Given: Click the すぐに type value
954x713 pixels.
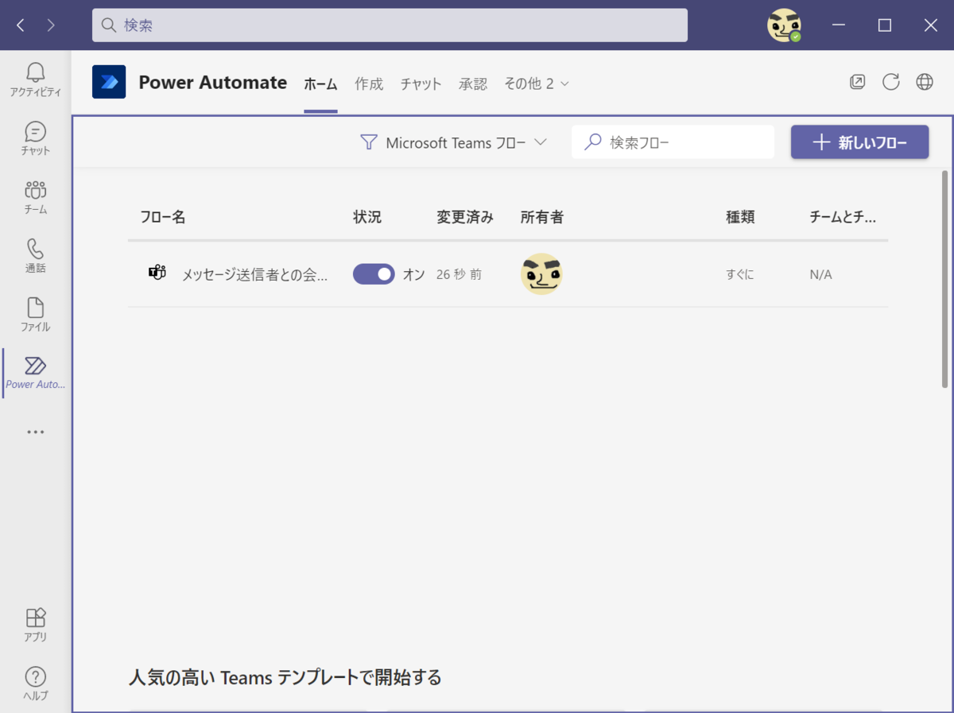Looking at the screenshot, I should (x=739, y=274).
